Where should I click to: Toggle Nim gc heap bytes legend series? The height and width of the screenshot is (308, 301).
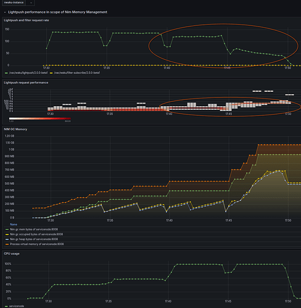point(34,239)
